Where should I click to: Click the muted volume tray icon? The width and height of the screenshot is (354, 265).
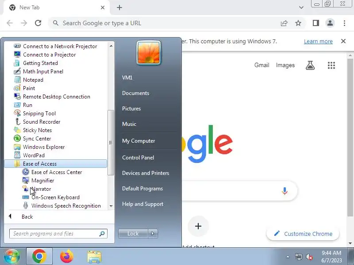pyautogui.click(x=309, y=257)
